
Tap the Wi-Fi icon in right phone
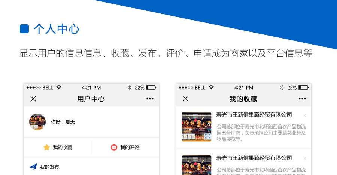pyautogui.click(x=211, y=88)
